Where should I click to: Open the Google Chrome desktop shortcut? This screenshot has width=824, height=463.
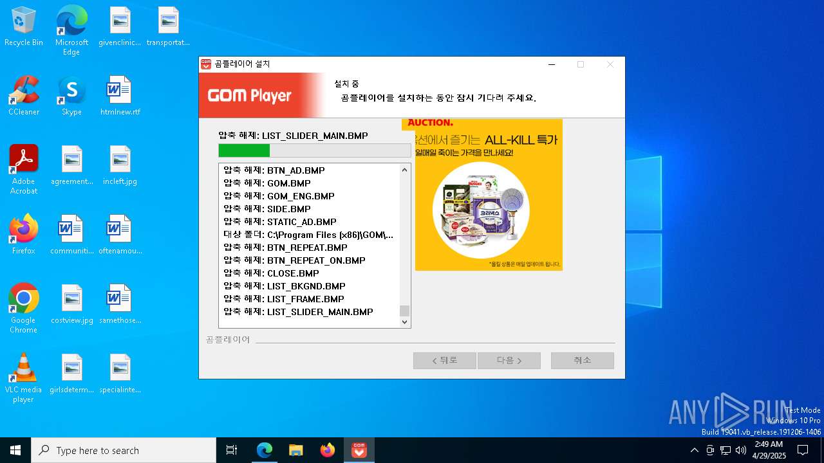pos(24,308)
